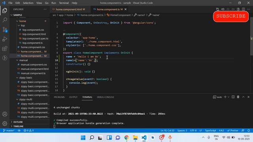Open top.component.spec.ts file

click(35, 39)
